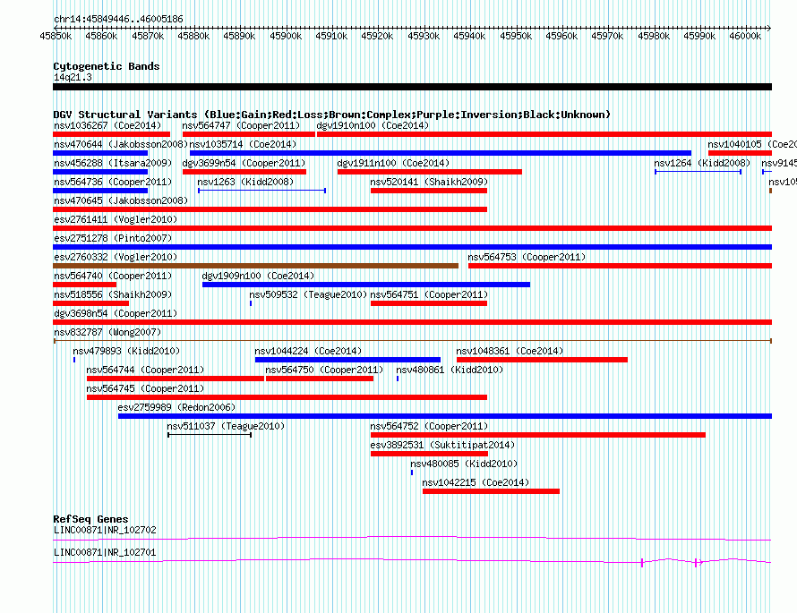Click nsv564745 (Cooper2011) label

[x=145, y=388]
